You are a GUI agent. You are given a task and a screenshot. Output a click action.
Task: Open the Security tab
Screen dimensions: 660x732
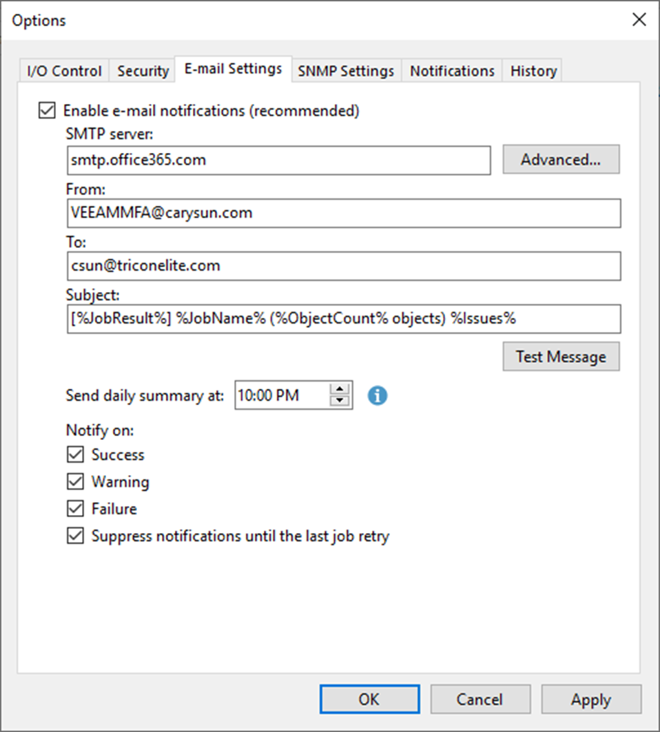(143, 71)
